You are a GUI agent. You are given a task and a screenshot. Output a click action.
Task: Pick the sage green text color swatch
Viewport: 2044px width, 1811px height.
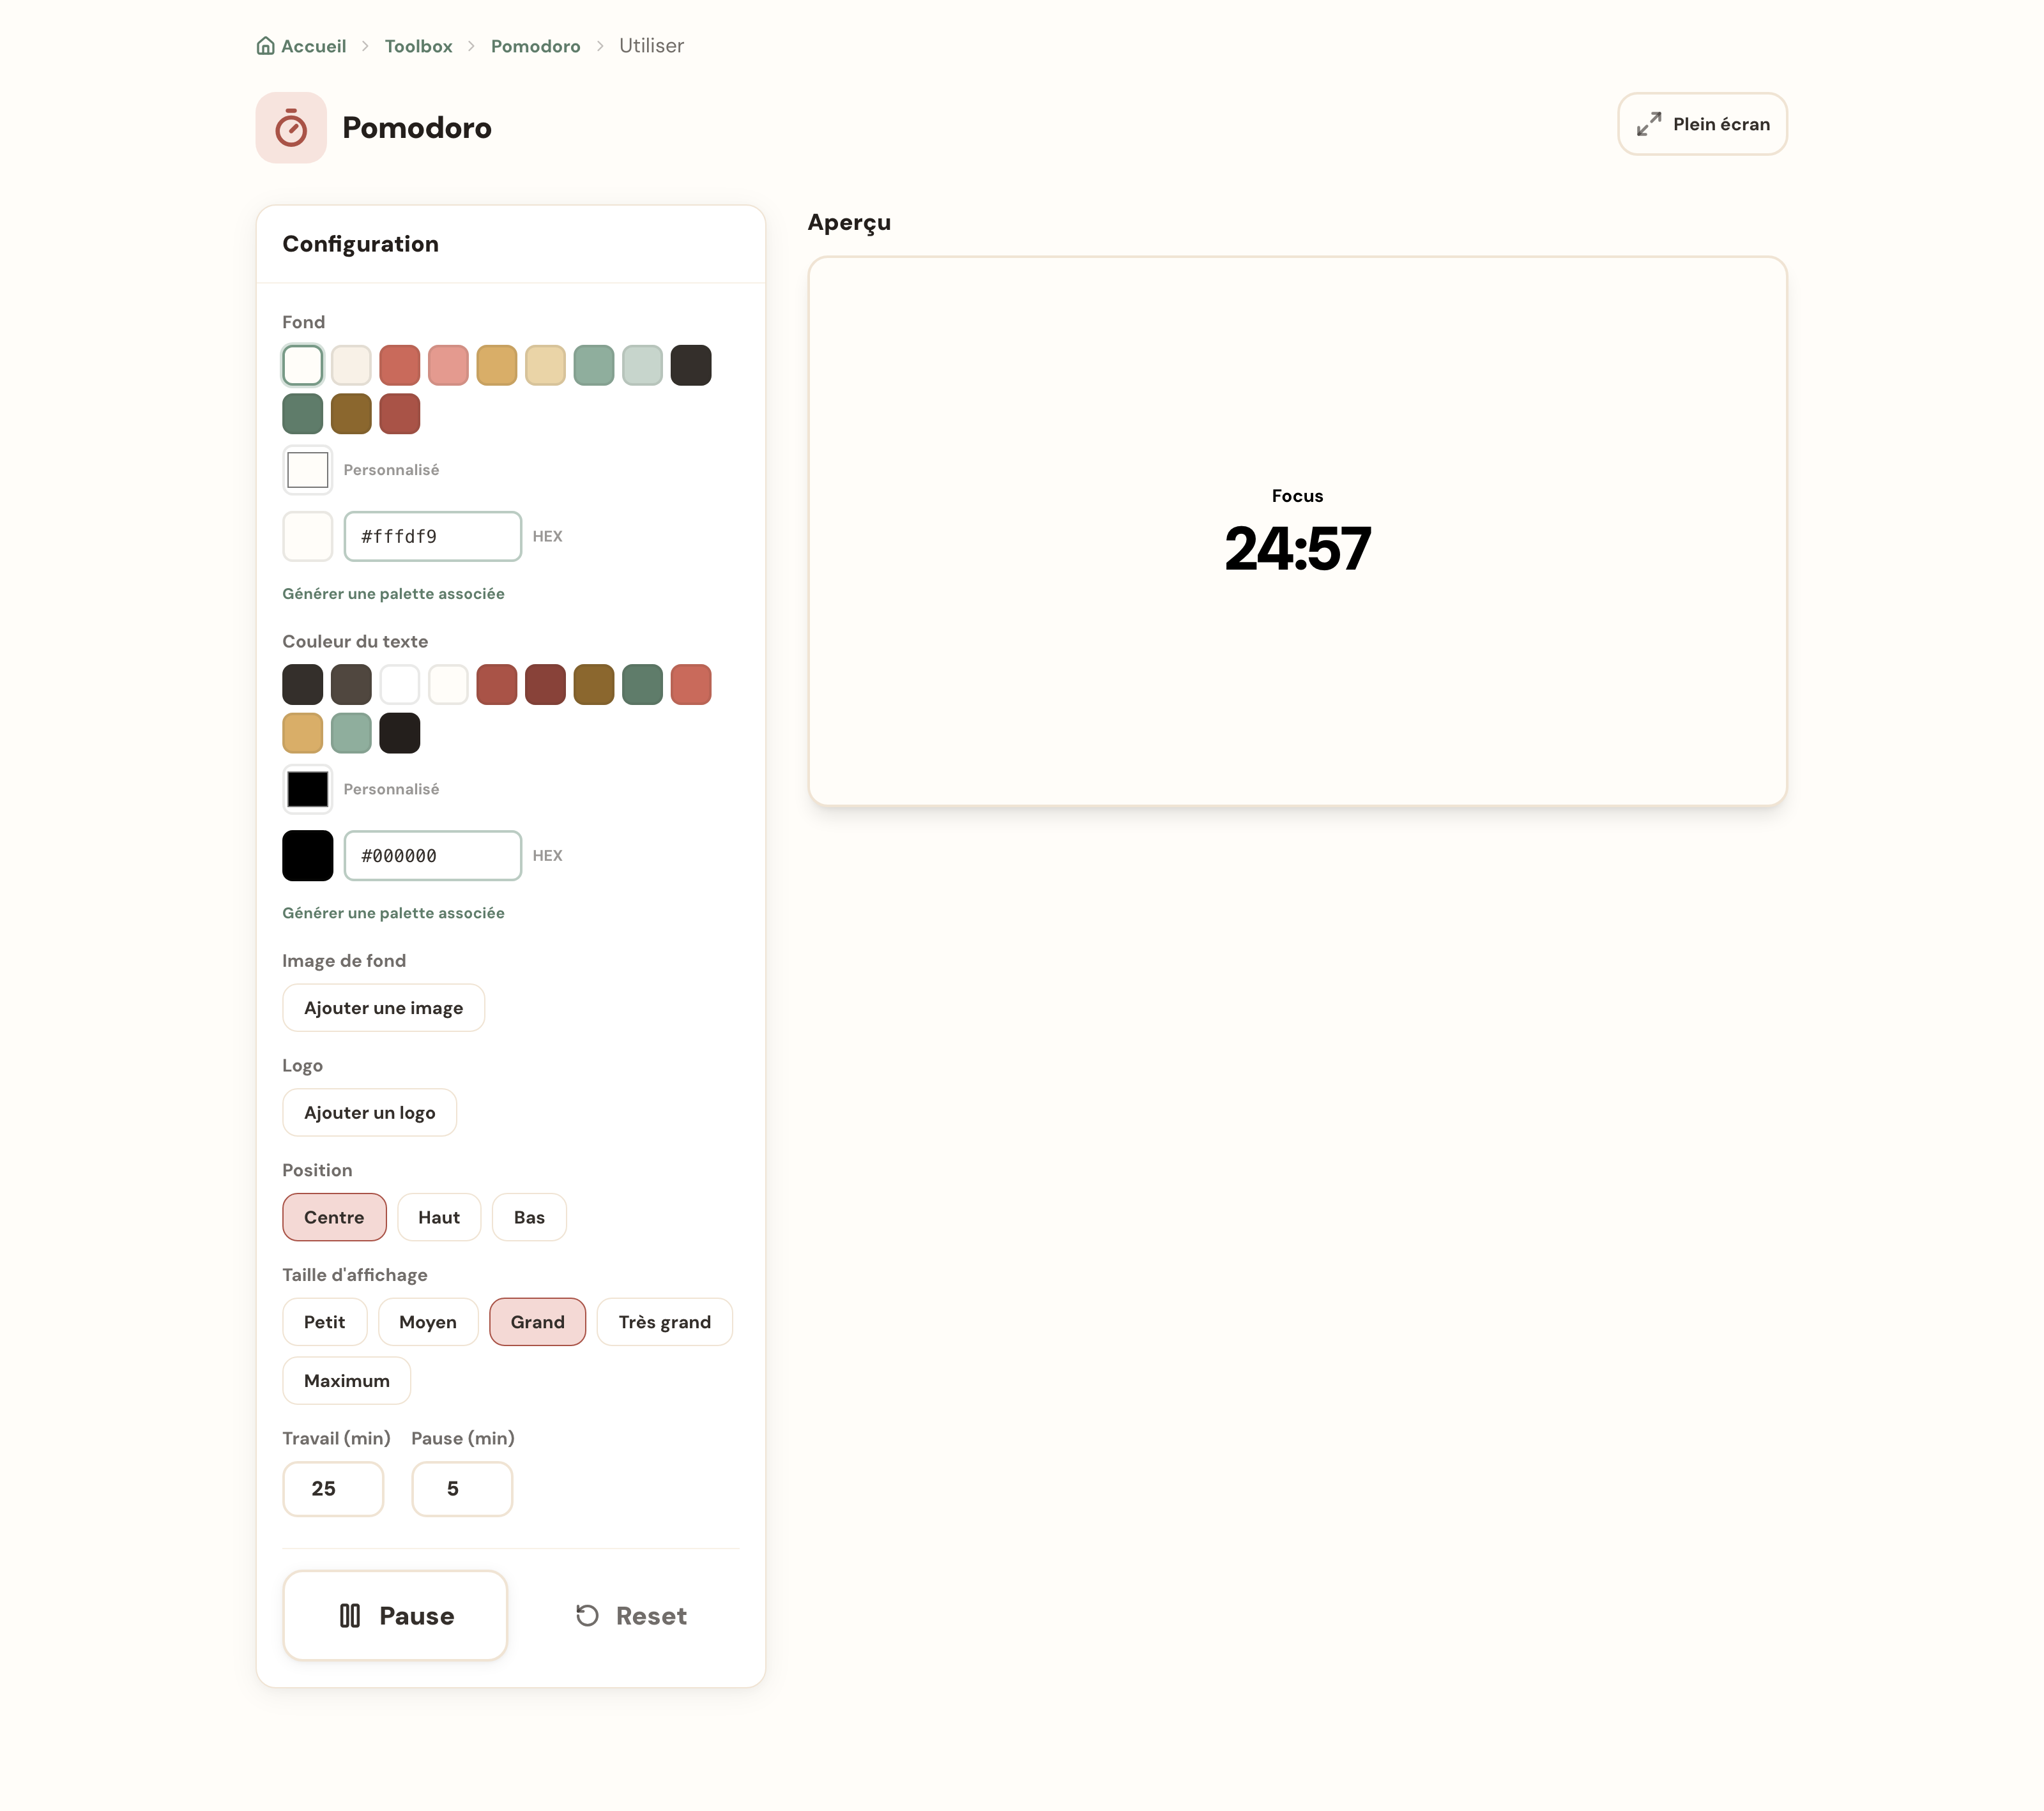351,733
